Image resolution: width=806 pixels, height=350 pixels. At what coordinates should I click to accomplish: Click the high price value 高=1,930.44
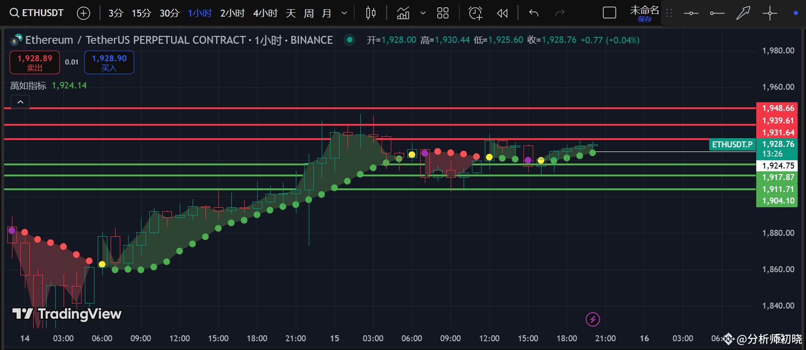click(445, 40)
